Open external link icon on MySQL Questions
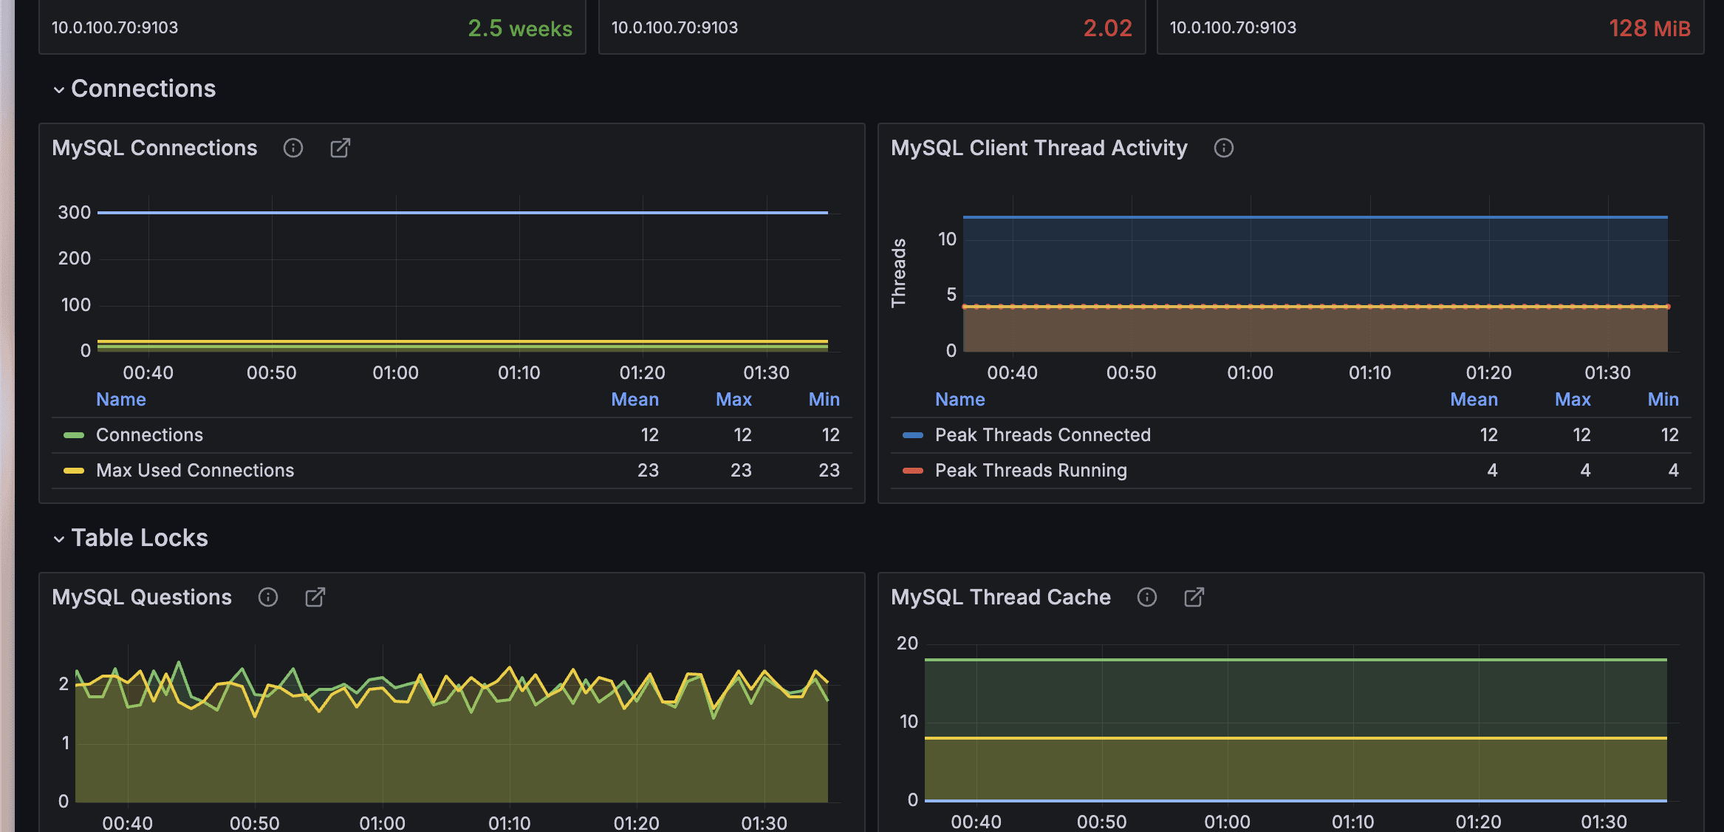Screen dimensions: 1724x832 (315, 597)
